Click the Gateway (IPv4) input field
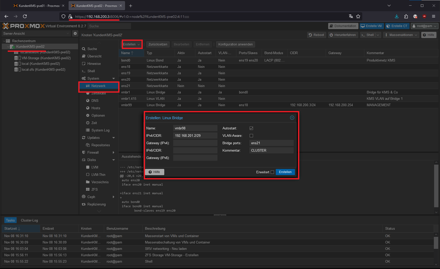The width and height of the screenshot is (440, 269). [x=195, y=143]
